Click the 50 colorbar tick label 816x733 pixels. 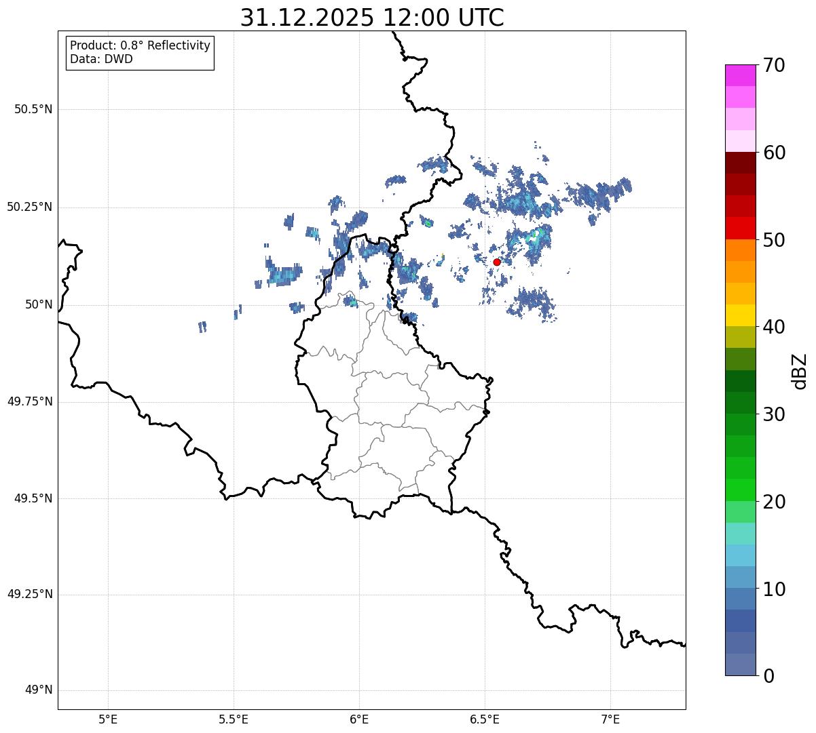pos(774,240)
